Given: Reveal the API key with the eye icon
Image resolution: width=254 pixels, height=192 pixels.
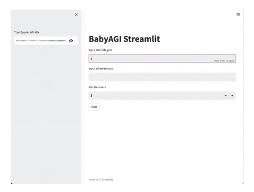Looking at the screenshot, I should pyautogui.click(x=71, y=41).
